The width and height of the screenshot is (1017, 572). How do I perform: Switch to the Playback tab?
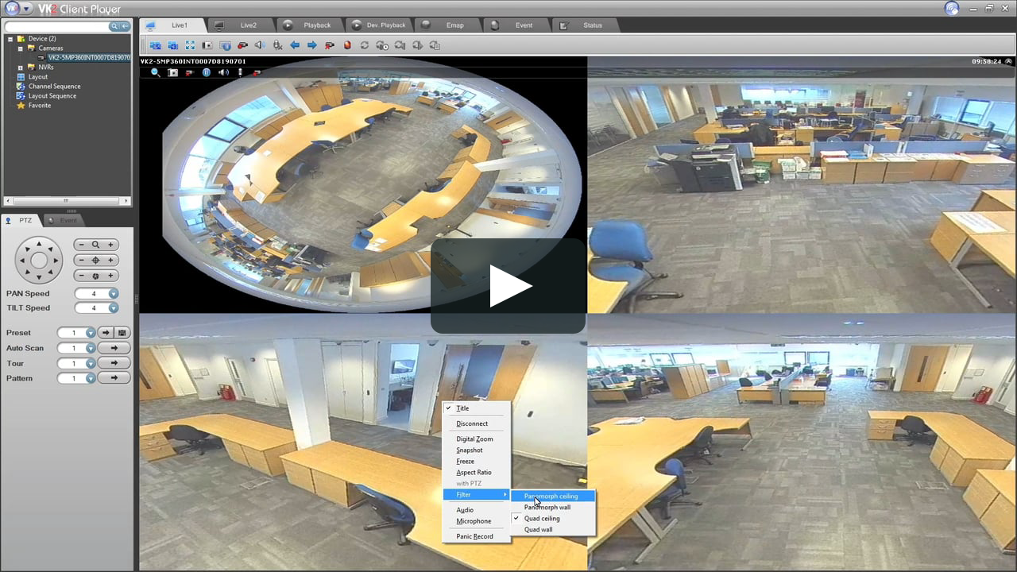[317, 25]
